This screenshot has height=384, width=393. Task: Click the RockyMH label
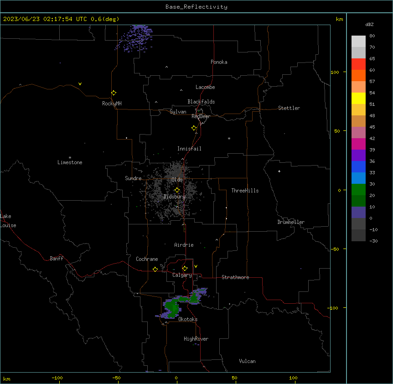coord(112,104)
